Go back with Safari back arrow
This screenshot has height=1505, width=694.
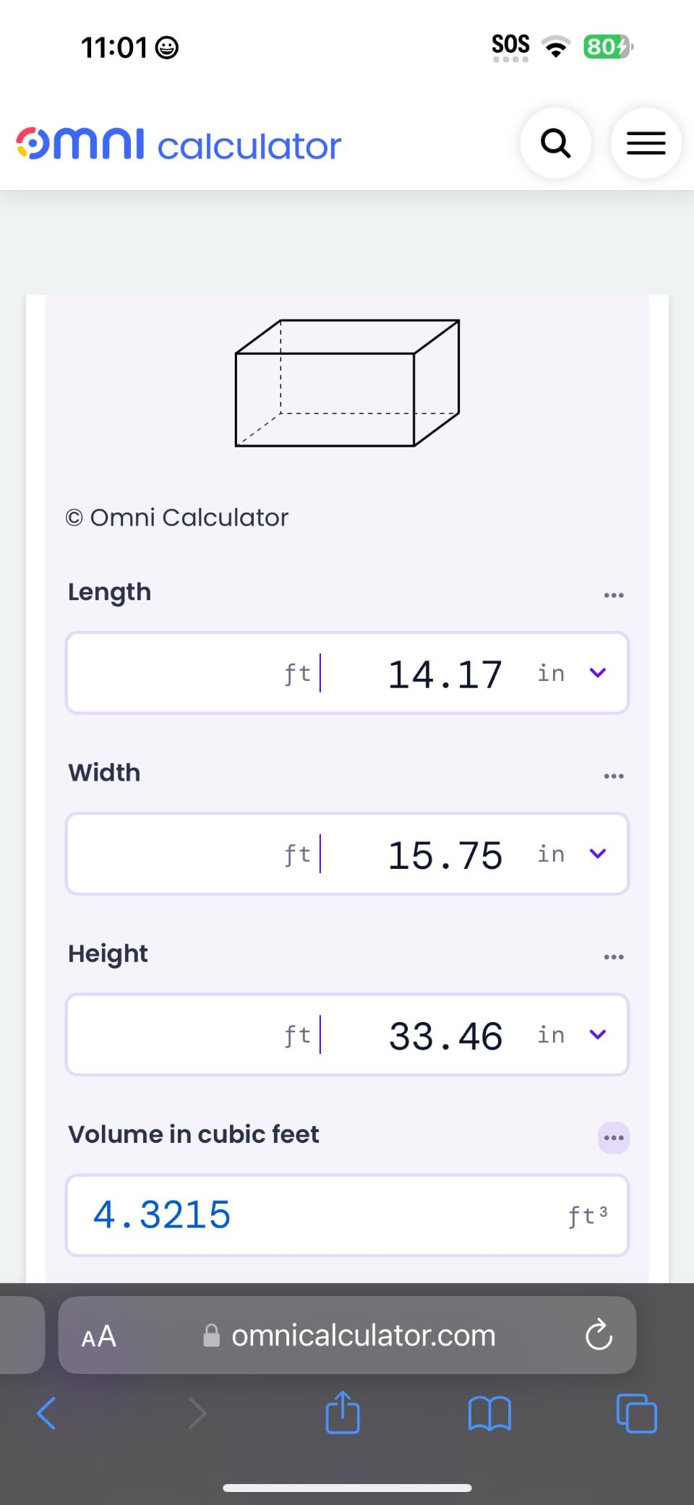pos(46,1412)
